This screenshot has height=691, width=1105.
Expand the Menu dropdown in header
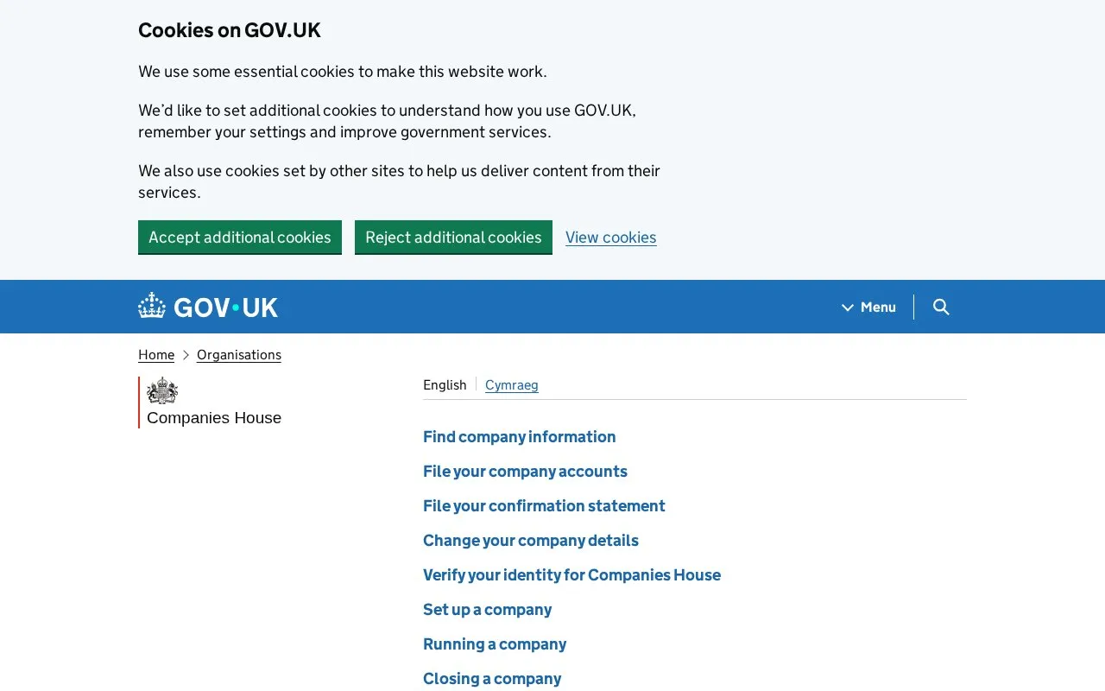pyautogui.click(x=869, y=307)
